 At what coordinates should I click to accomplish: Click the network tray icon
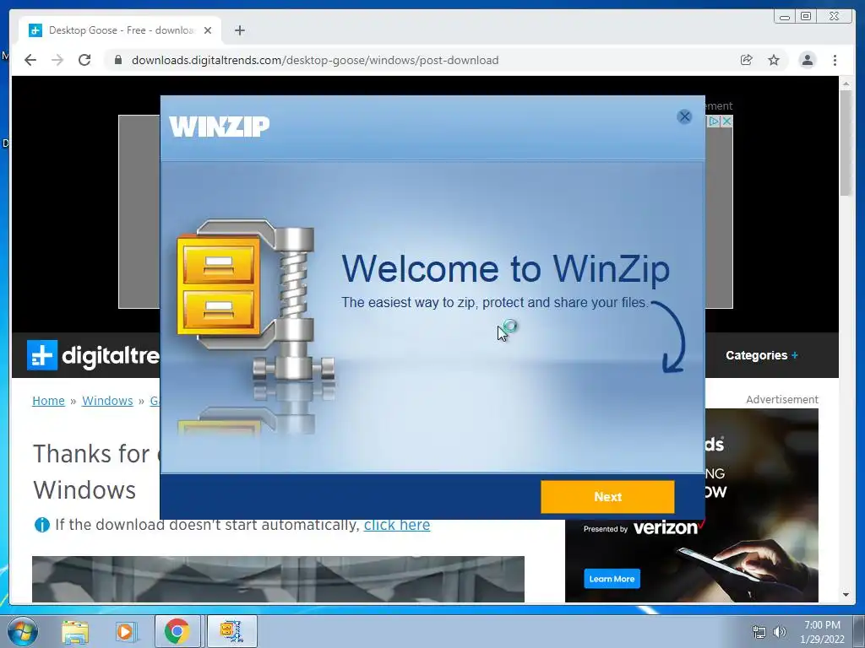click(x=759, y=632)
